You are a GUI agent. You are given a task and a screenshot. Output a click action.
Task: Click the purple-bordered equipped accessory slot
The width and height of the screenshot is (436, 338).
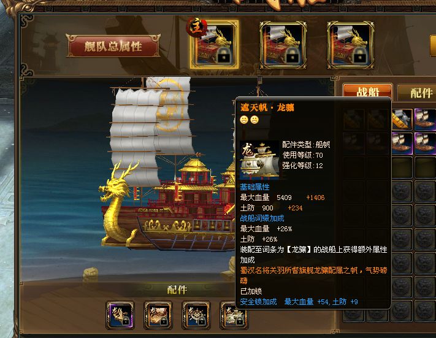(x=120, y=315)
